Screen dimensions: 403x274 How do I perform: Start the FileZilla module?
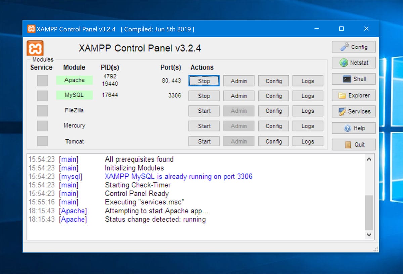click(x=204, y=111)
